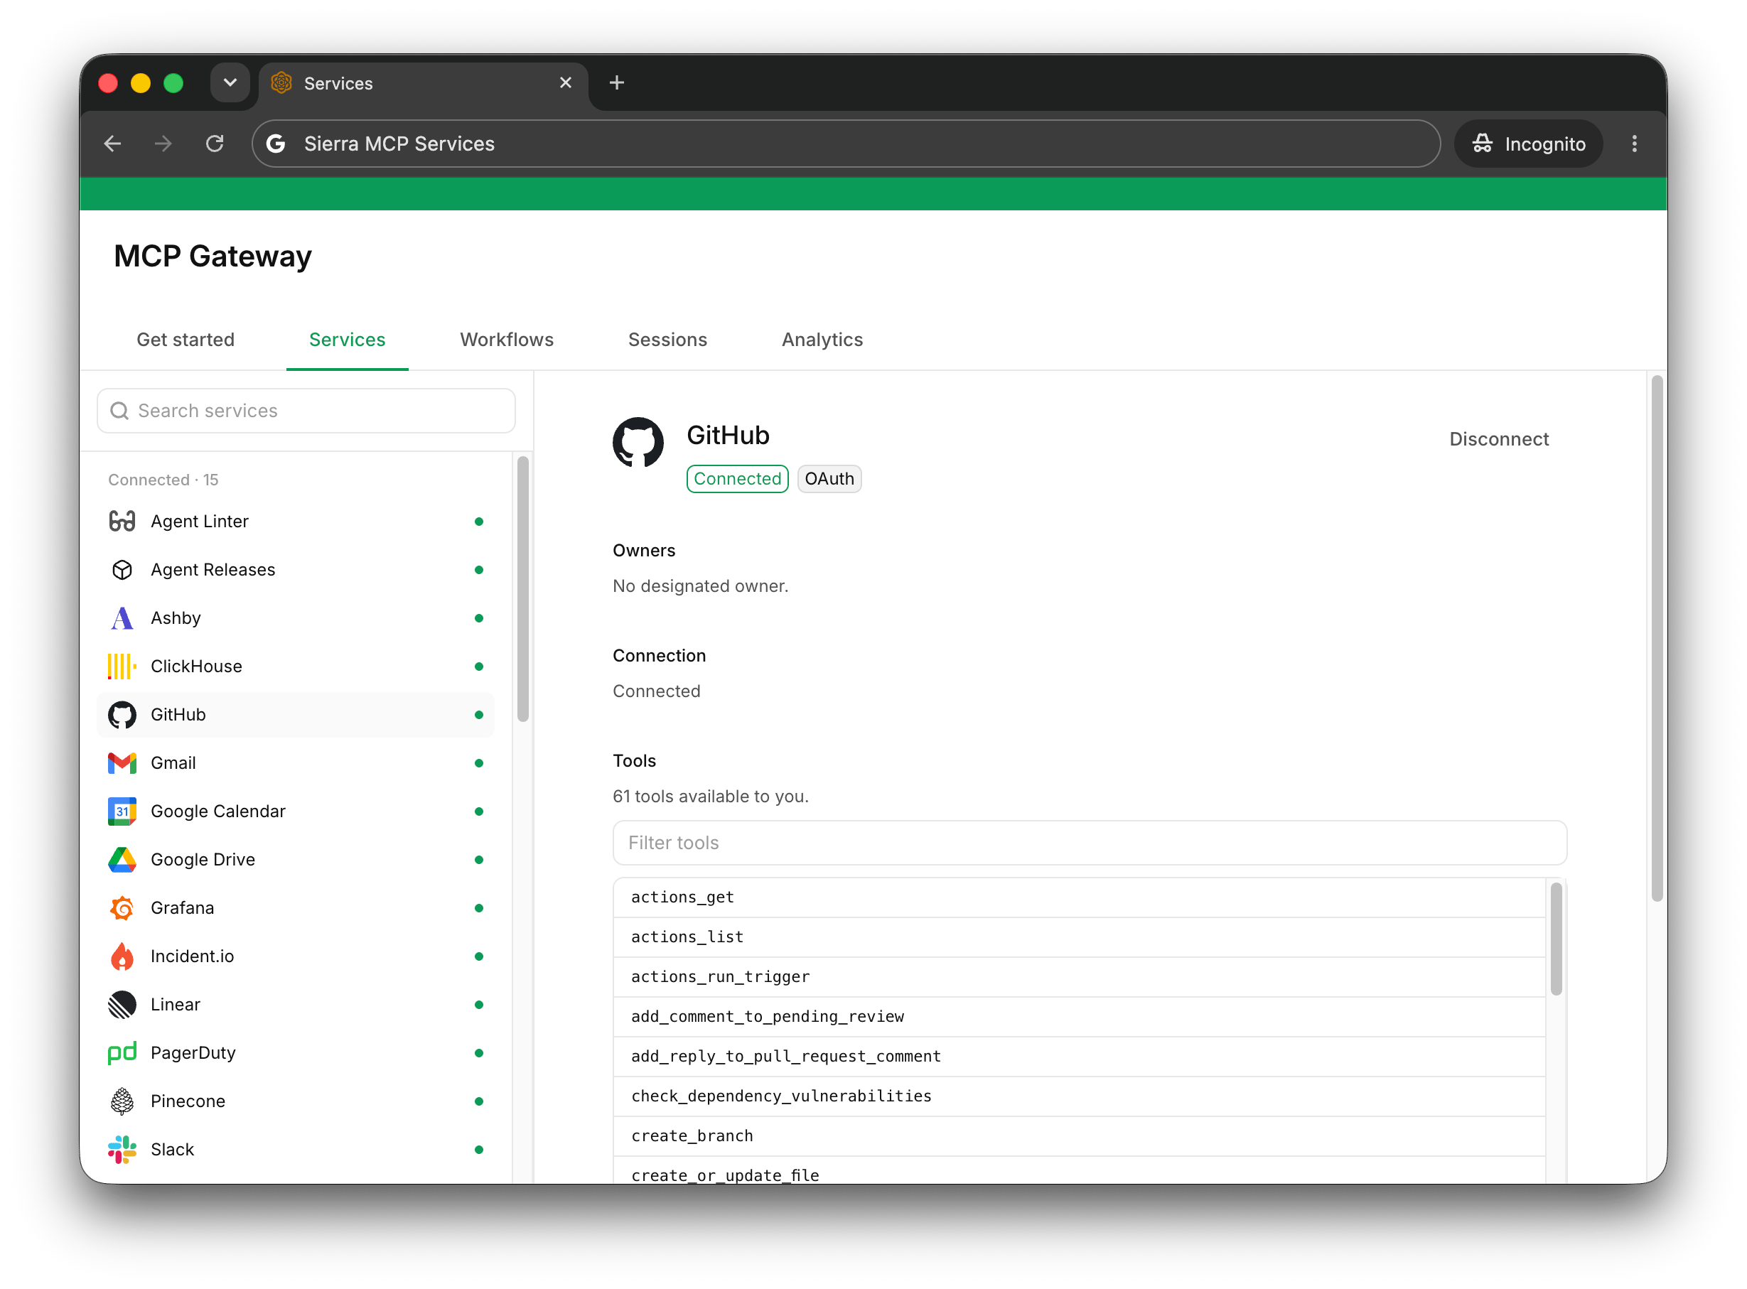Focus the Filter tools input

[1090, 843]
